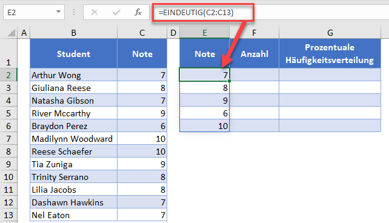Select row 9 header
Viewport: 389px width, 223px height.
tap(8, 164)
